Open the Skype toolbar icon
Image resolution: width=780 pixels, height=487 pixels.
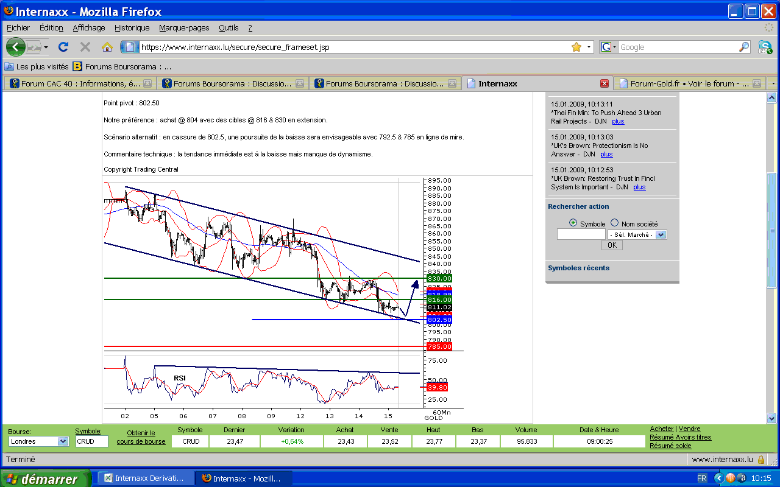[x=765, y=47]
